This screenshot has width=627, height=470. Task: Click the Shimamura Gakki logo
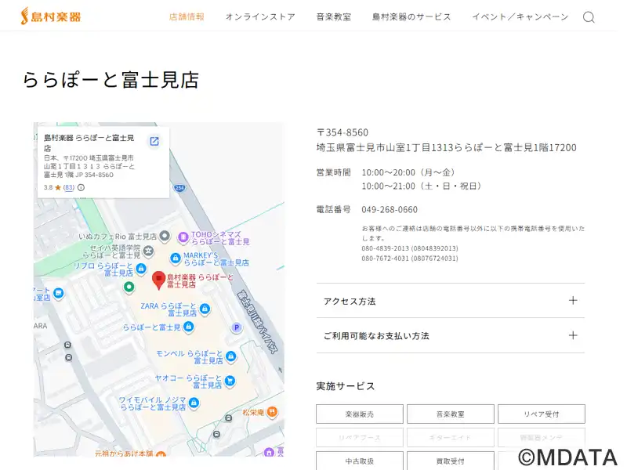[x=51, y=16]
